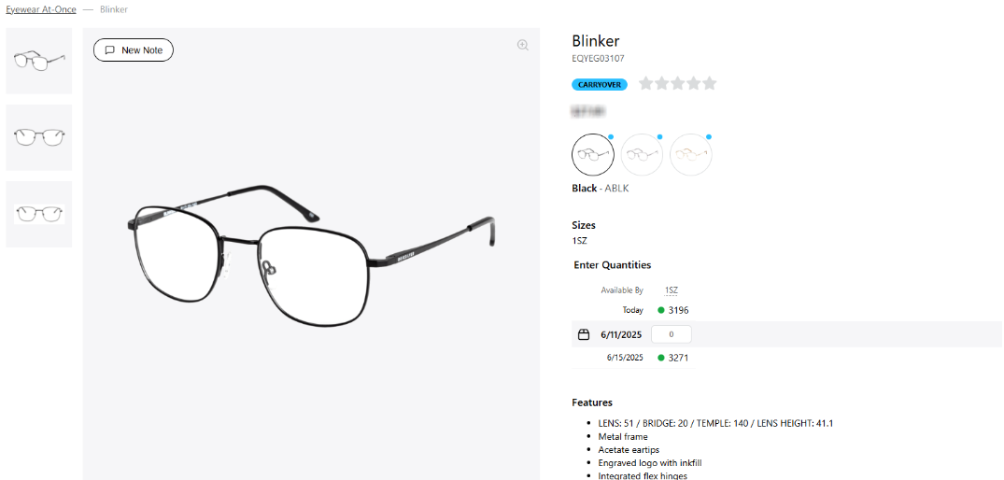1004x480 pixels.
Task: Add a New Note
Action: (134, 49)
